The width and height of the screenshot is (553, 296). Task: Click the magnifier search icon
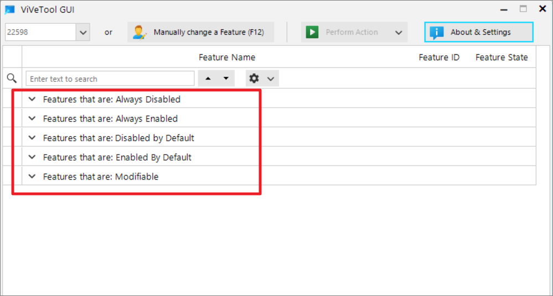12,78
